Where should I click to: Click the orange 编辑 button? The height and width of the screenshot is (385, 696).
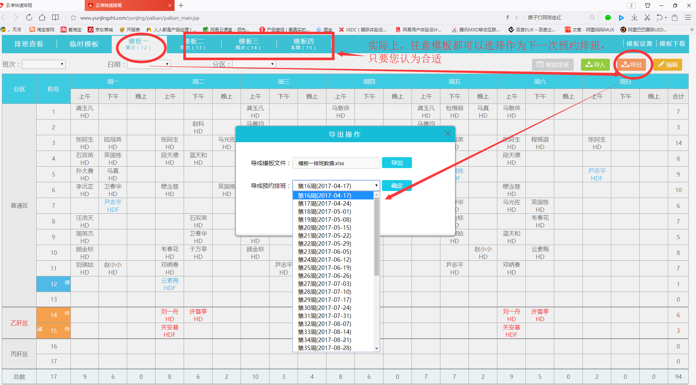tap(668, 65)
